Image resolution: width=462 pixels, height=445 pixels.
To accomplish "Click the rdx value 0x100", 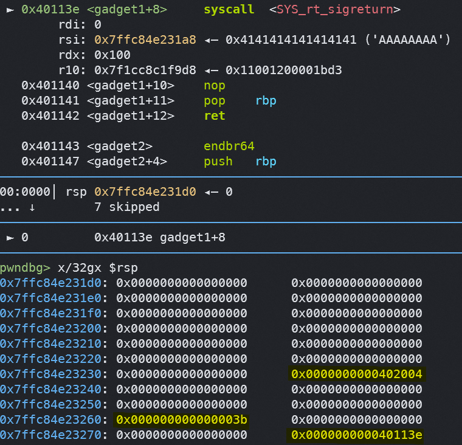I will click(112, 55).
